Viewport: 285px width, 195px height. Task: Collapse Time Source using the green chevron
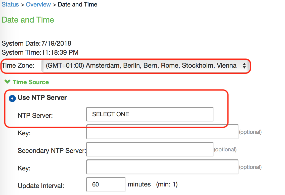coord(7,82)
